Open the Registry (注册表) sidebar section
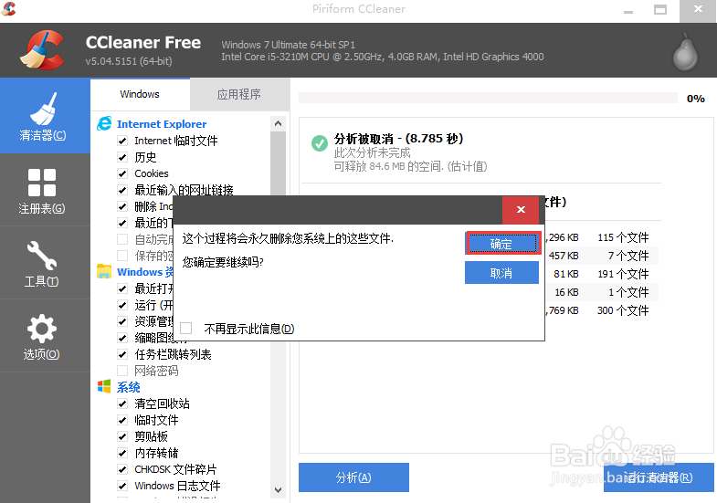 [45, 190]
